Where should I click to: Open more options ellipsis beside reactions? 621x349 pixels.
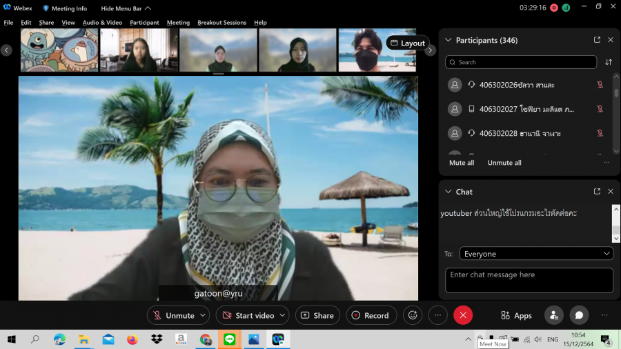[437, 315]
